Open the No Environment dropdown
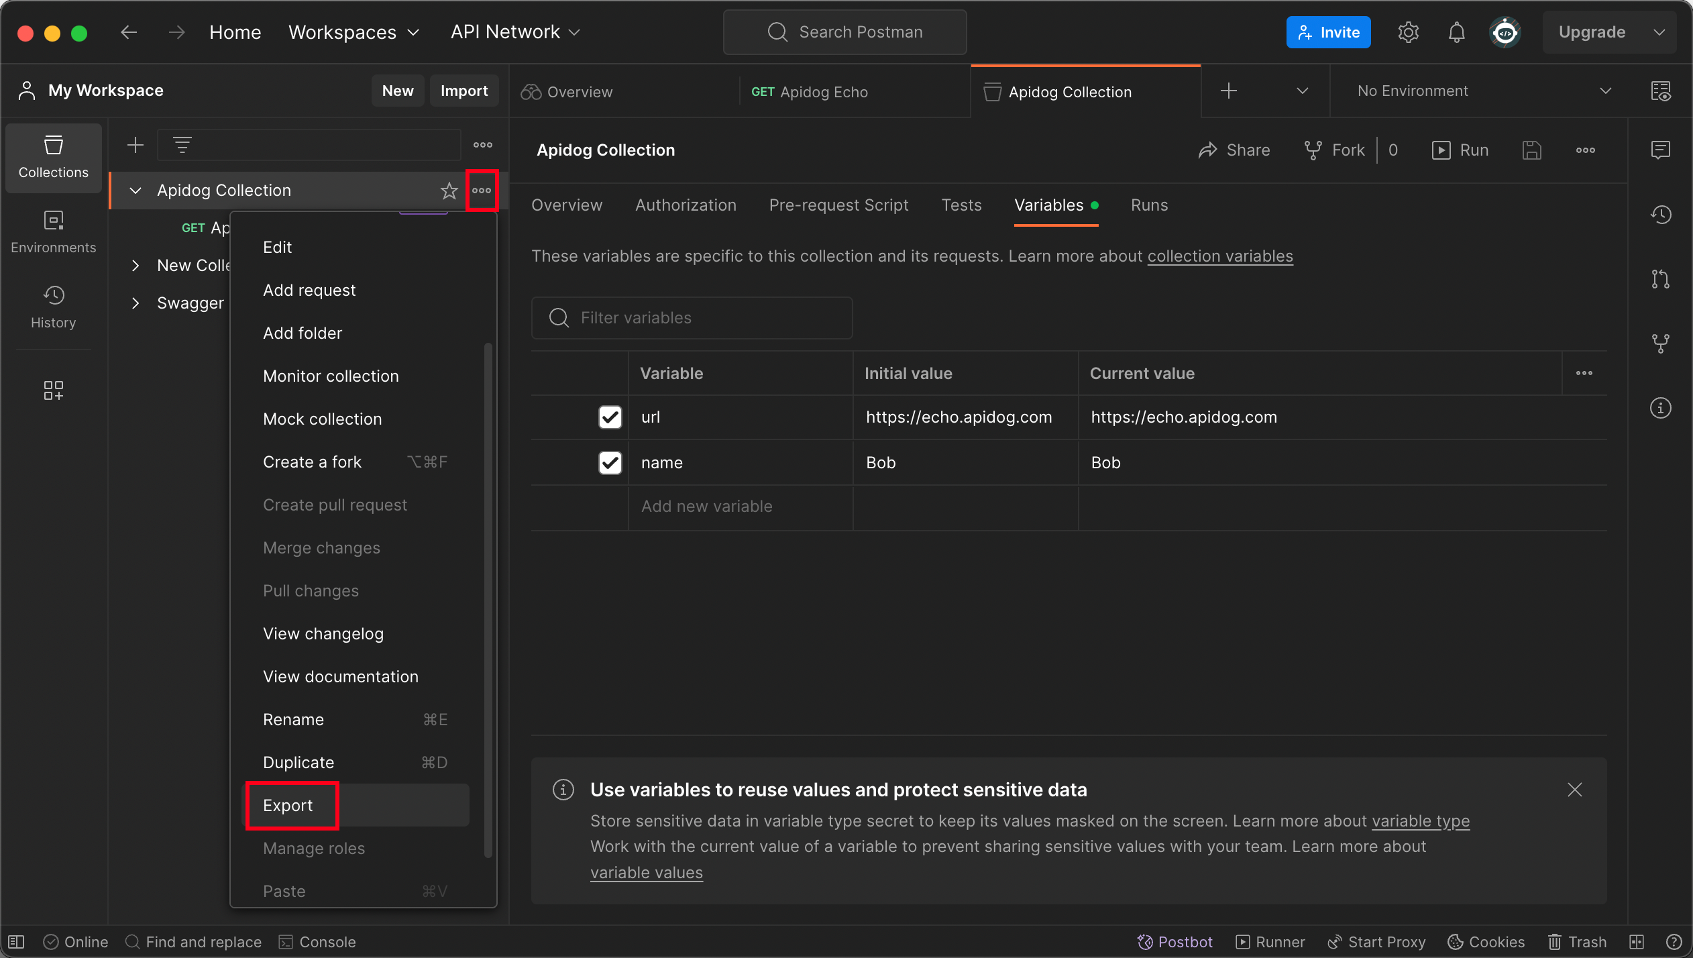1693x958 pixels. (1483, 91)
